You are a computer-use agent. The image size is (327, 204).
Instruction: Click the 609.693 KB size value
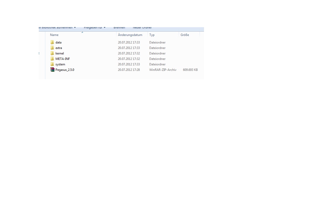(190, 70)
